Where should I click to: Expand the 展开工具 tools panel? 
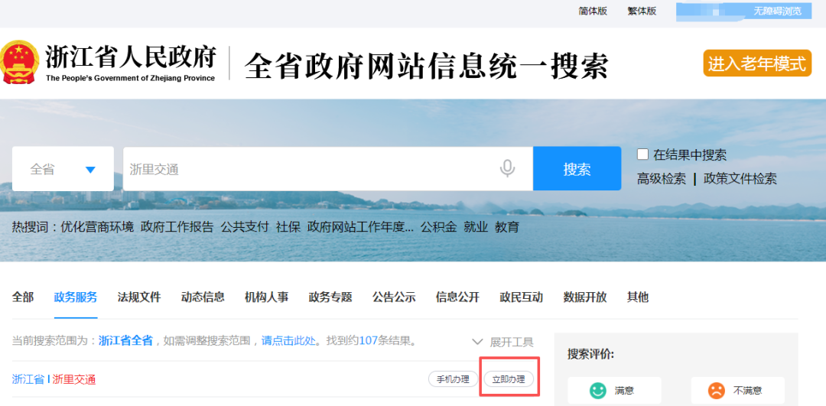coord(502,342)
